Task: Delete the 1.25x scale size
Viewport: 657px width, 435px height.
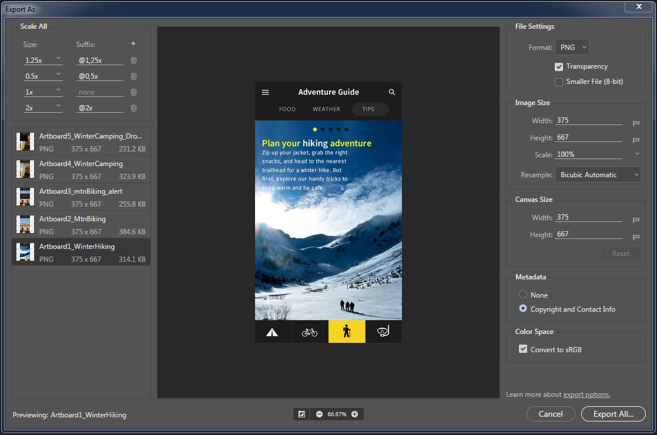Action: [x=133, y=60]
